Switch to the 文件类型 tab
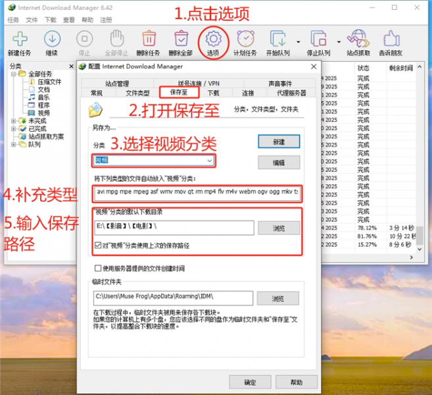 (137, 93)
